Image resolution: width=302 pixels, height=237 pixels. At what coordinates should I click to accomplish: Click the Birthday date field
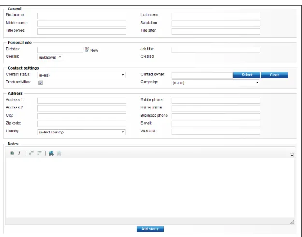click(x=60, y=50)
